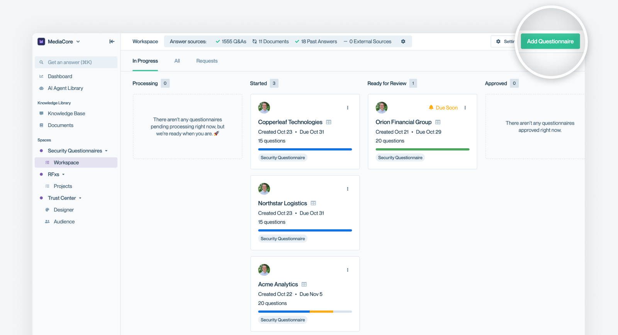Collapse the Trust Center space arrow
618x335 pixels.
[x=80, y=198]
